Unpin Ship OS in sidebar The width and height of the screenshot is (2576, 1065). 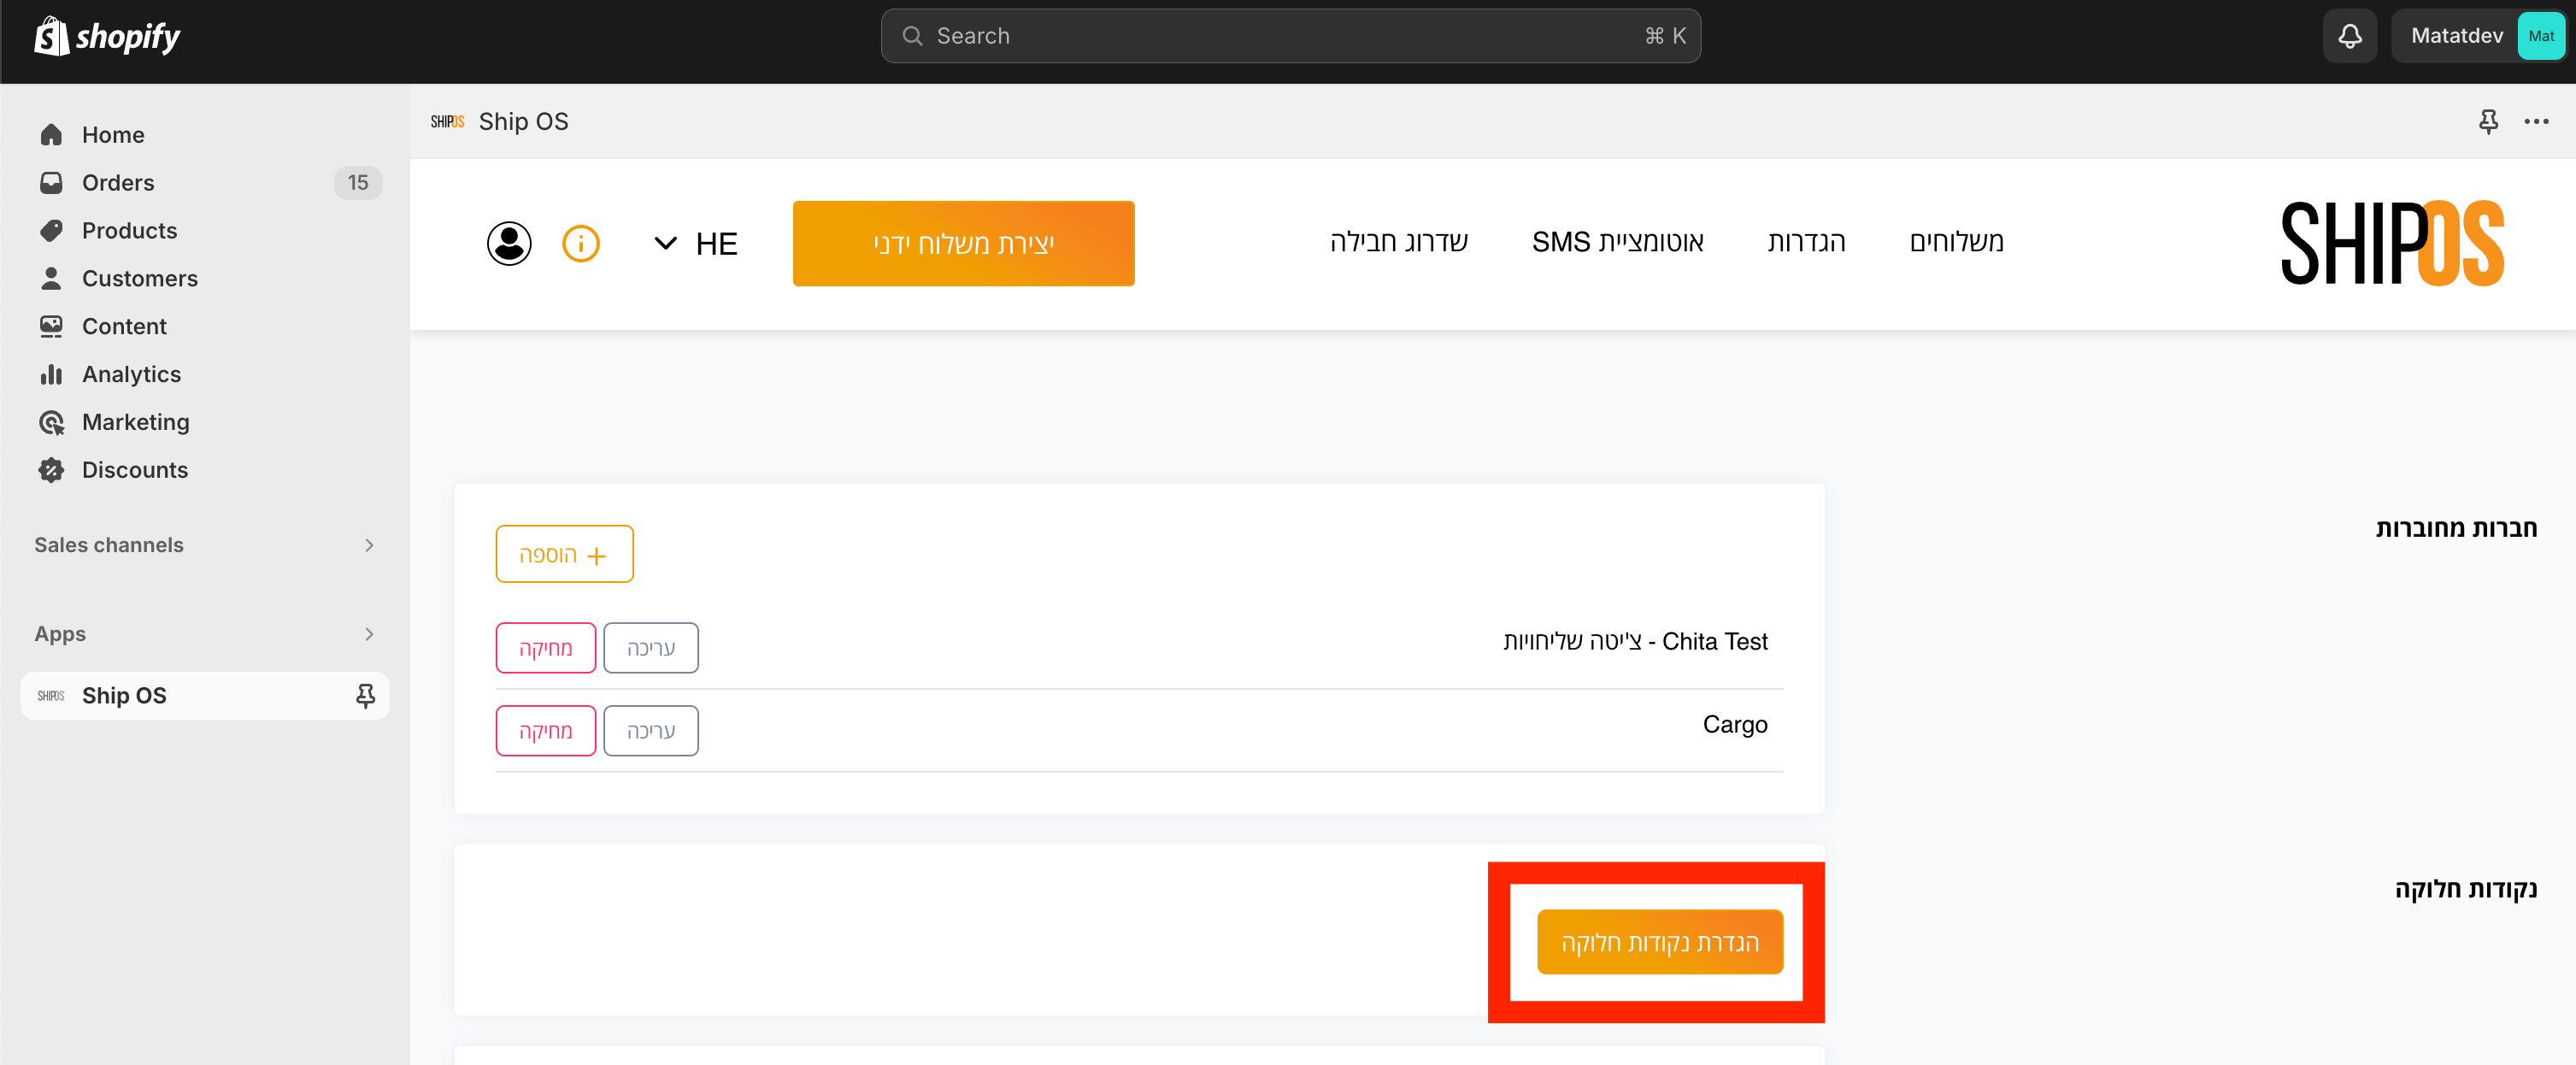366,696
